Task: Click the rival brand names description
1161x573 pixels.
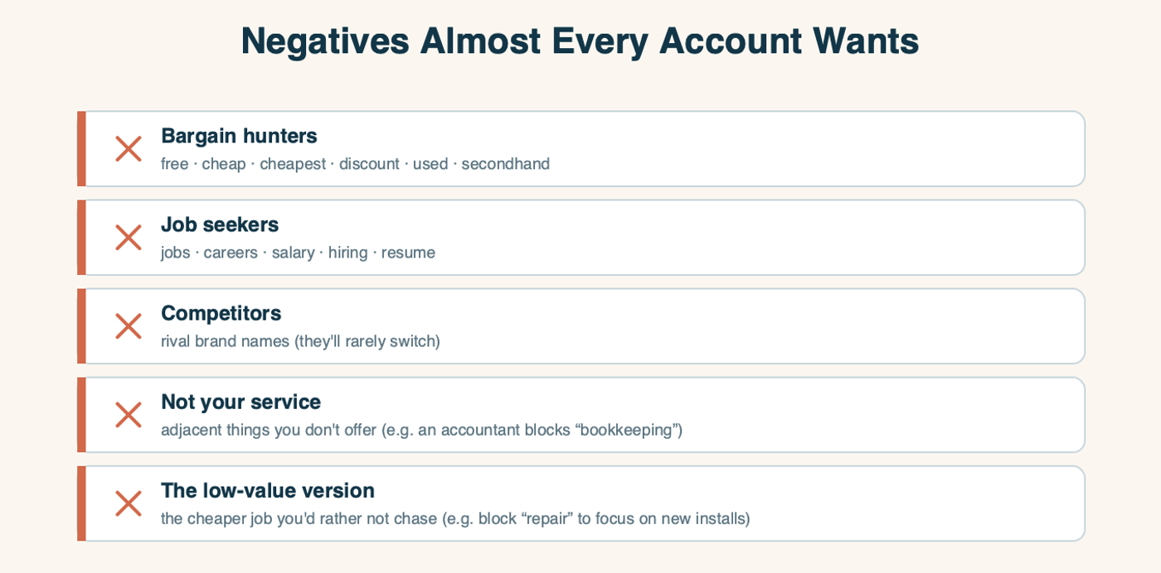Action: [x=300, y=341]
